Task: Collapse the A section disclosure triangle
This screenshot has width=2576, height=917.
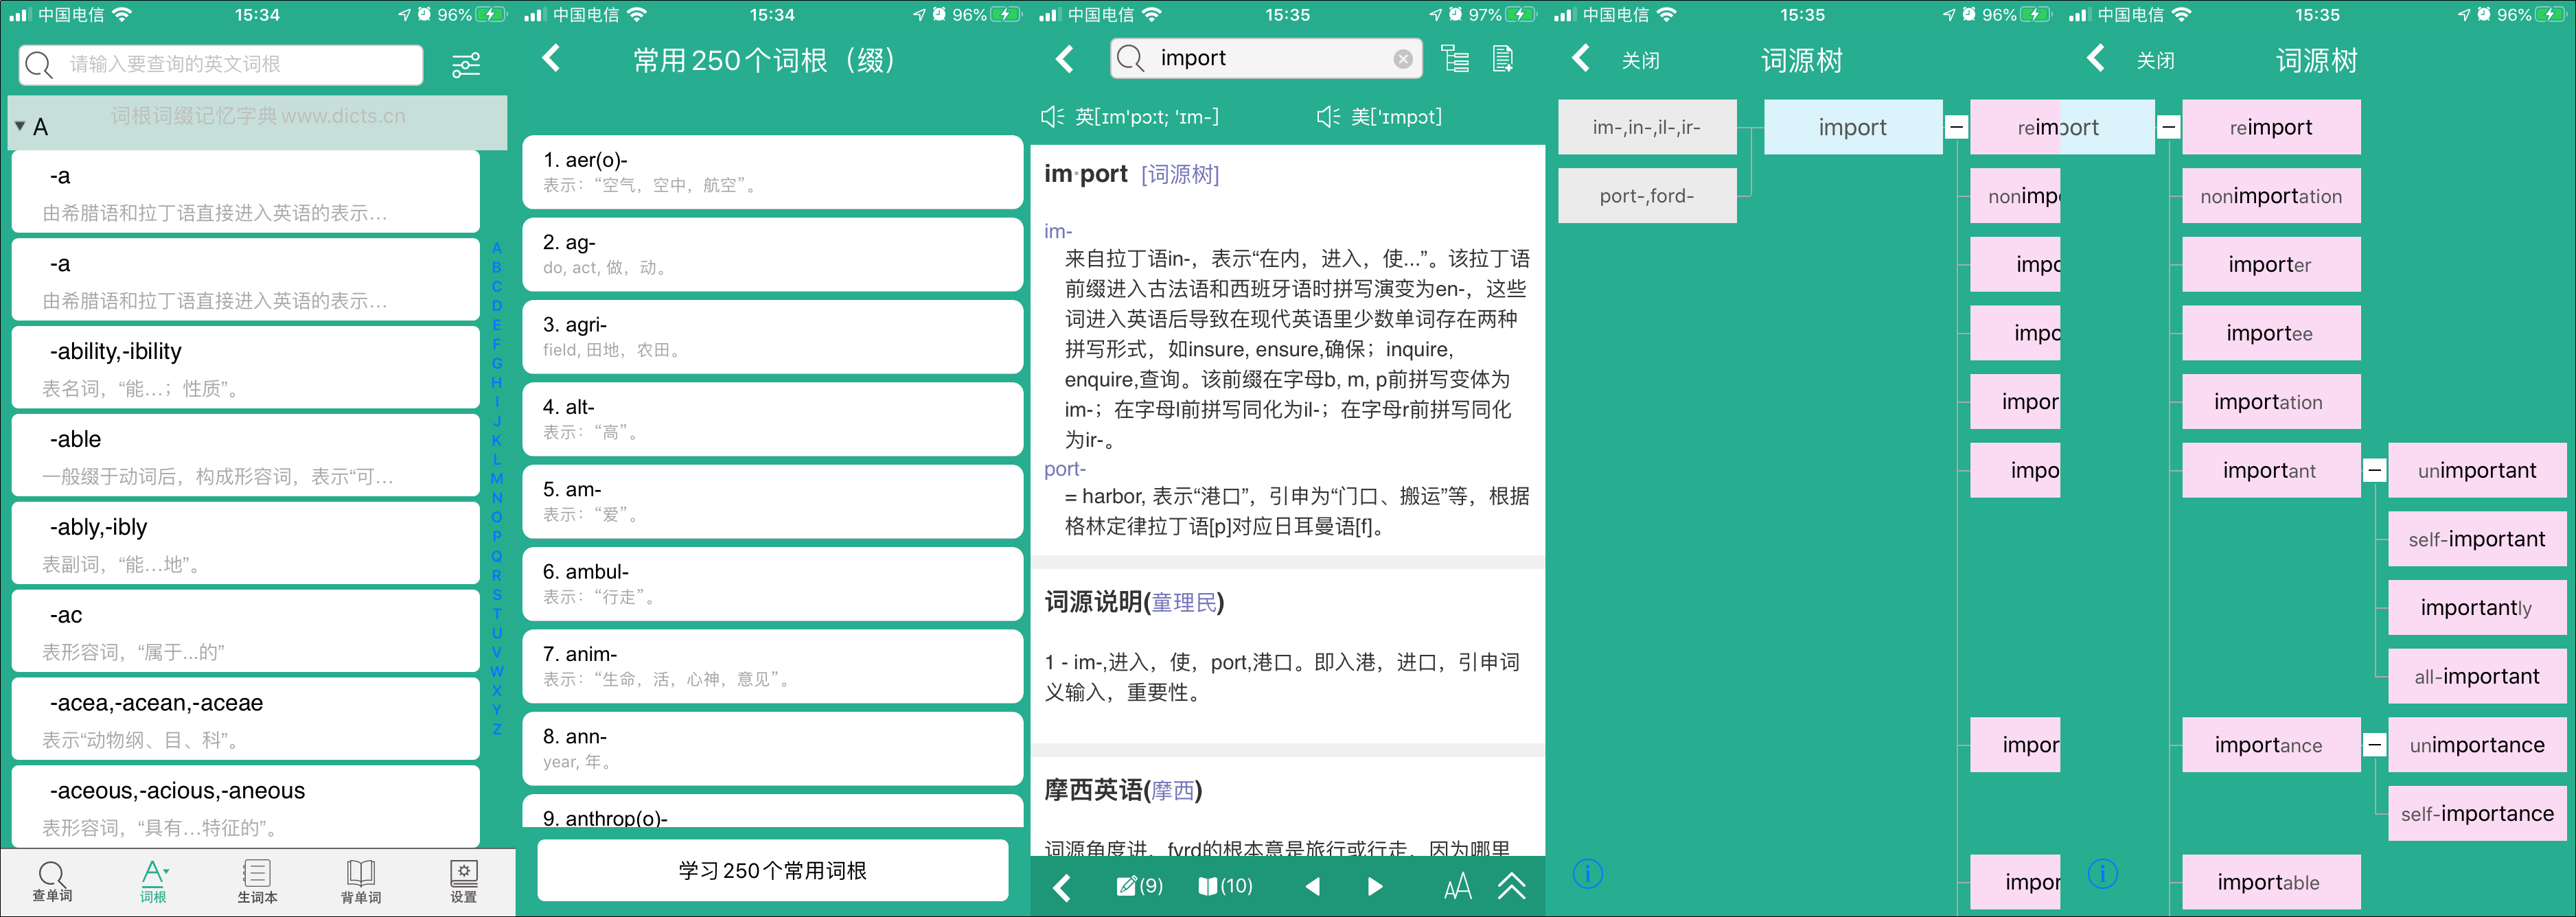Action: [20, 127]
